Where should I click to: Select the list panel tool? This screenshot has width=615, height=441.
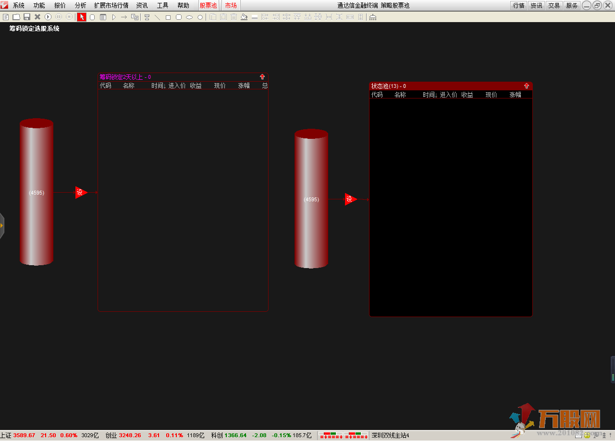click(103, 17)
